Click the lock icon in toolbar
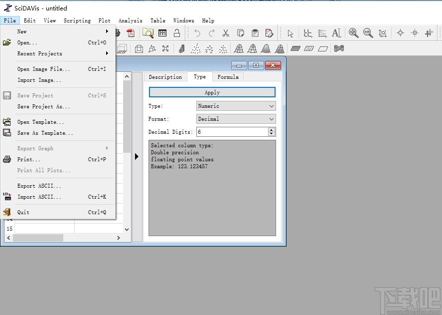Screen dimensions: 442x315 (176, 33)
